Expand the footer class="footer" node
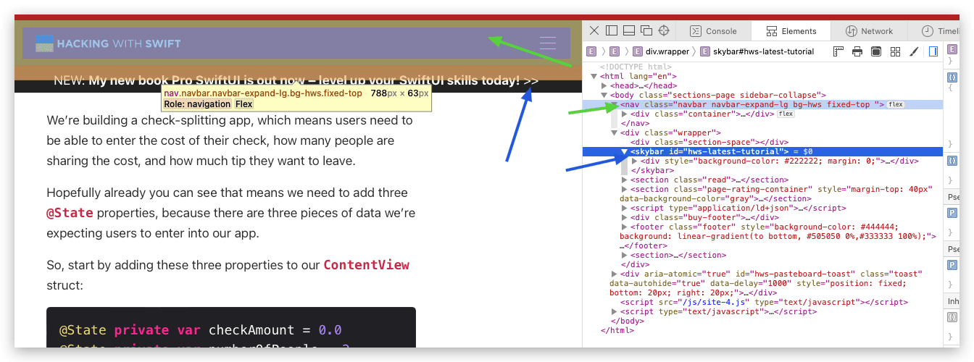Viewport: 974px width, 362px height. tap(625, 227)
